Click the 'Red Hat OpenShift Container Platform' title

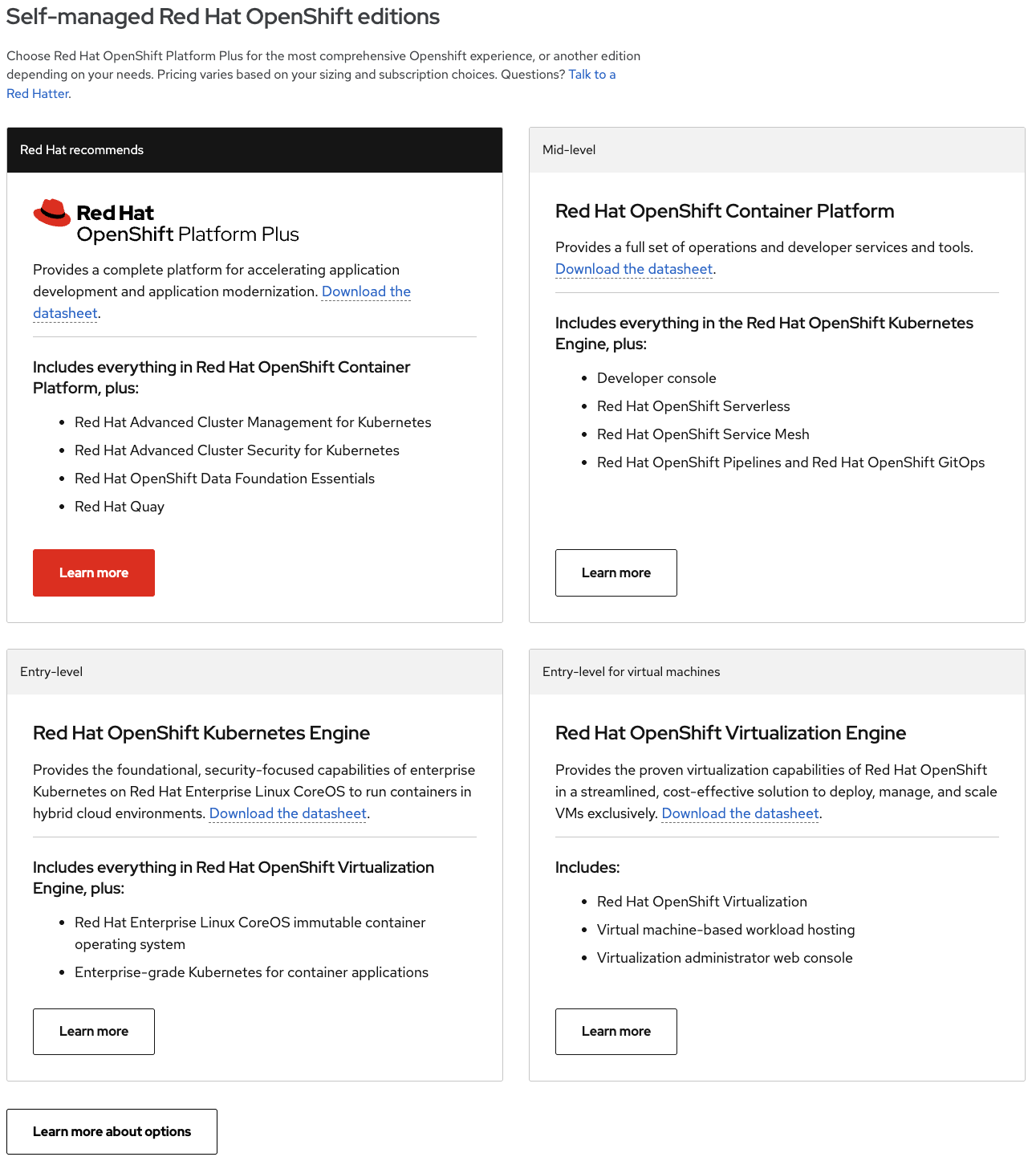(x=725, y=211)
